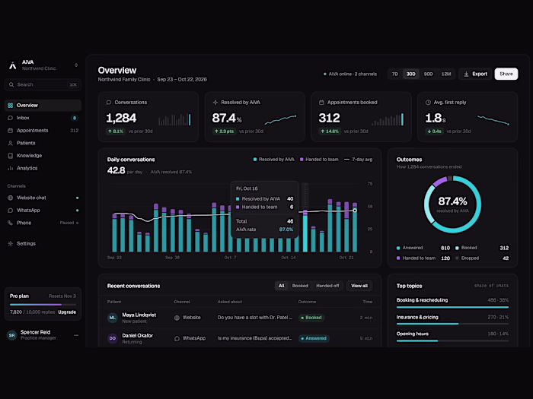Expand the Northwind Clinic workspace switcher
This screenshot has height=399, width=533.
[76, 65]
